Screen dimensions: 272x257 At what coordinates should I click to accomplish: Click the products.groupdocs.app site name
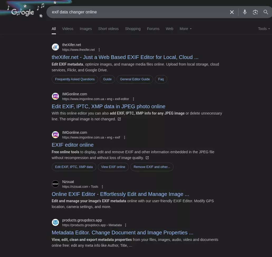[82, 220]
